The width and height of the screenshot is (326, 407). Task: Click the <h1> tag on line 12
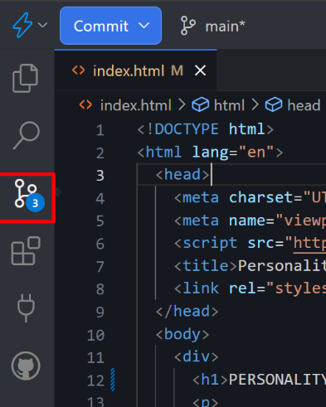(x=210, y=380)
